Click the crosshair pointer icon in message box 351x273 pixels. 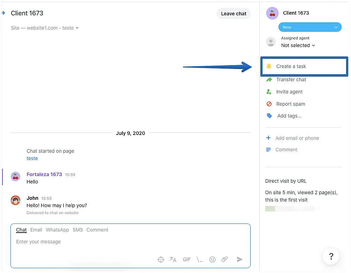pos(161,259)
